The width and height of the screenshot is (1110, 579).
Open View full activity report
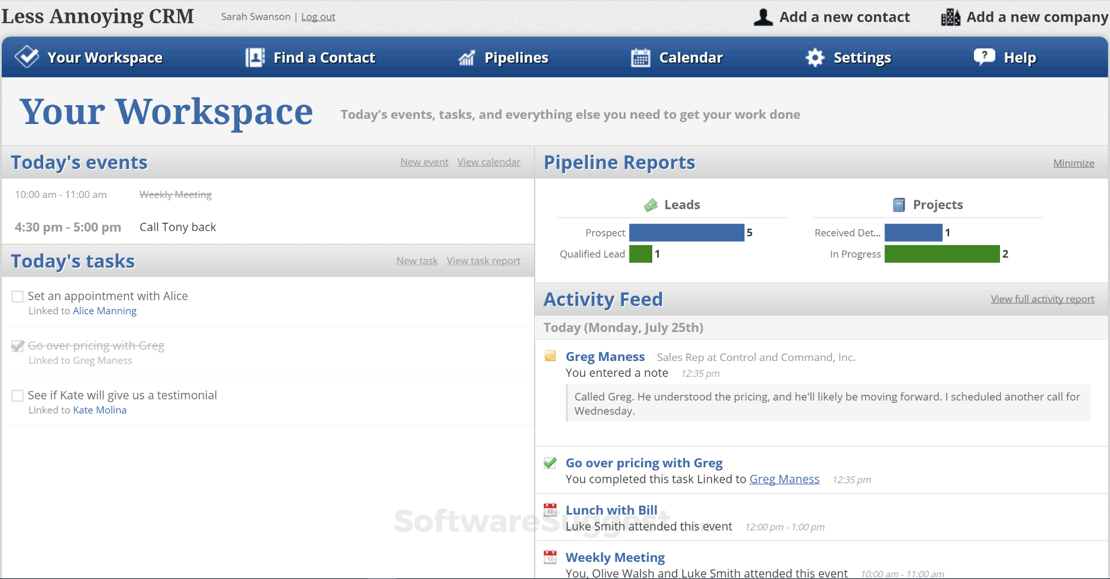pyautogui.click(x=1043, y=299)
